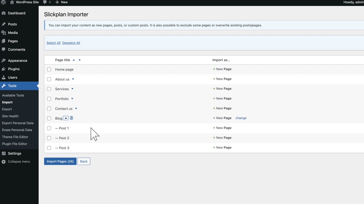Image resolution: width=364 pixels, height=204 pixels.
Task: Tick the About us checkbox
Action: pyautogui.click(x=49, y=79)
